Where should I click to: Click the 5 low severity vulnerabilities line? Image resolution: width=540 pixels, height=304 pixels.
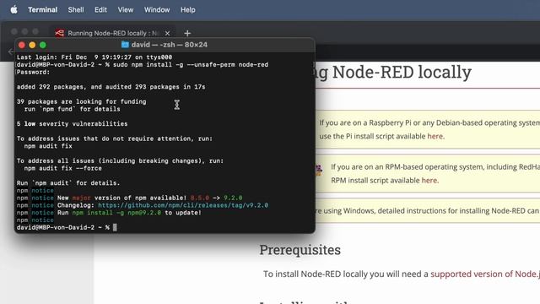pyautogui.click(x=72, y=124)
